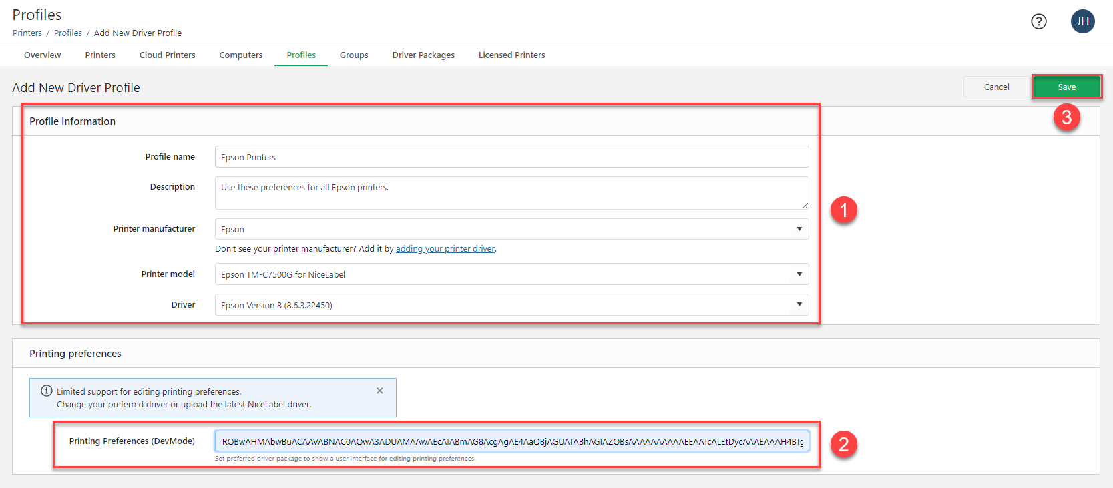1113x488 pixels.
Task: Switch to the Overview tab
Action: point(42,55)
